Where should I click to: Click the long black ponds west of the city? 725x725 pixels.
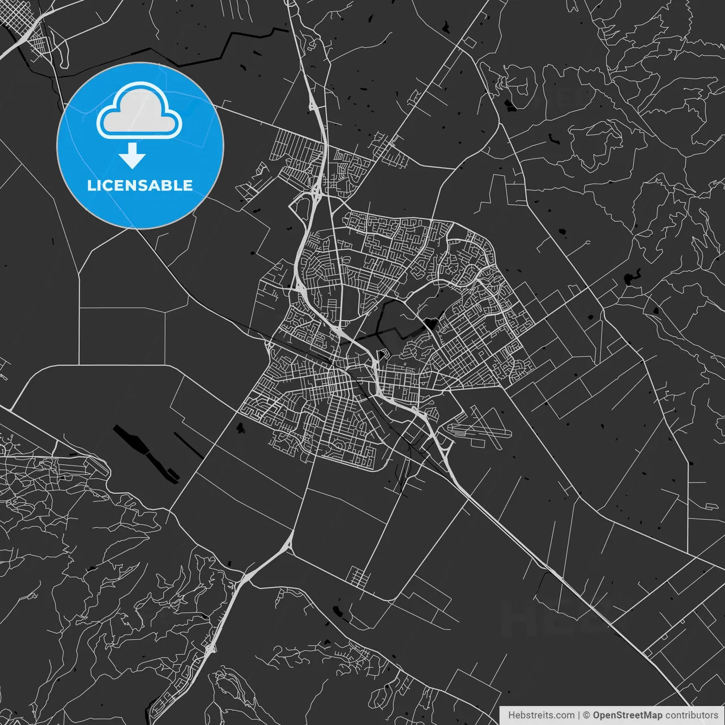144,453
